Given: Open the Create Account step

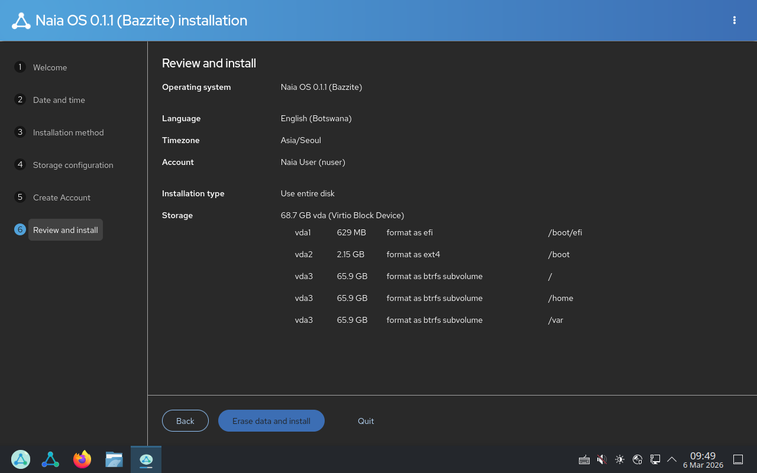Looking at the screenshot, I should pos(62,197).
